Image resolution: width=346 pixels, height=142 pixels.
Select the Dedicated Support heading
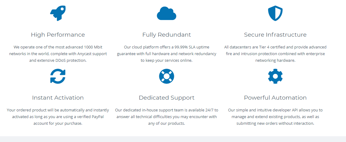pos(166,98)
